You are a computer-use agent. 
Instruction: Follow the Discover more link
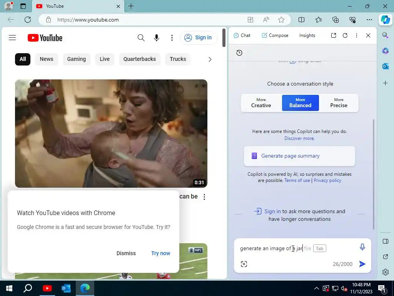[299, 138]
